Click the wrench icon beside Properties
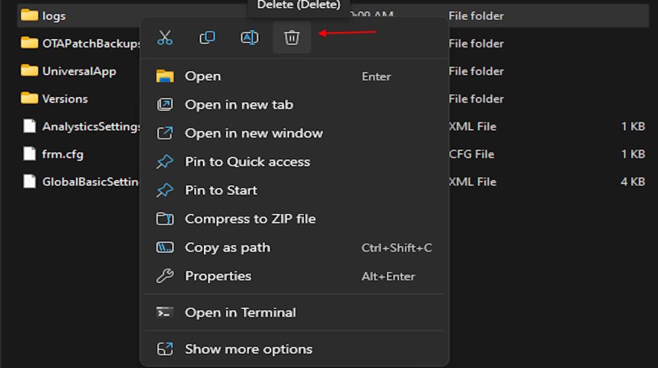This screenshot has width=658, height=368. point(165,276)
